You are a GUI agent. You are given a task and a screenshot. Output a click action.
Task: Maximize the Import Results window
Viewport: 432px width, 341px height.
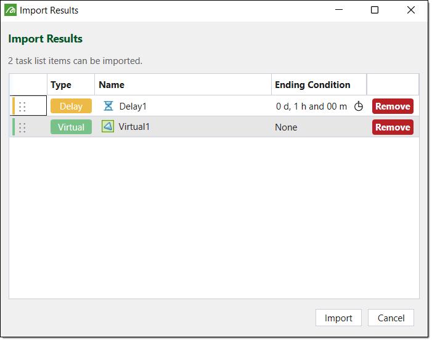[375, 10]
